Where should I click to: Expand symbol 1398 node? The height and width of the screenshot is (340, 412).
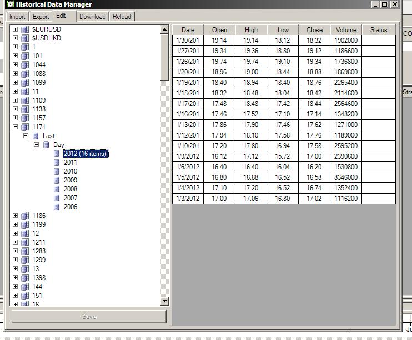[x=15, y=277]
